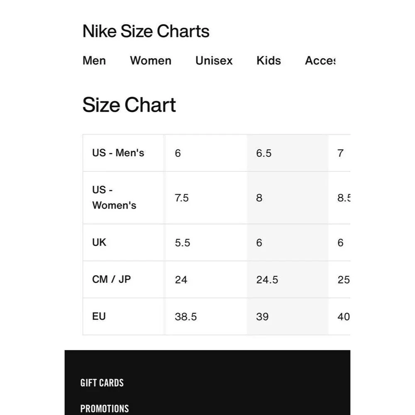Click the US - Women's row label

coord(114,198)
